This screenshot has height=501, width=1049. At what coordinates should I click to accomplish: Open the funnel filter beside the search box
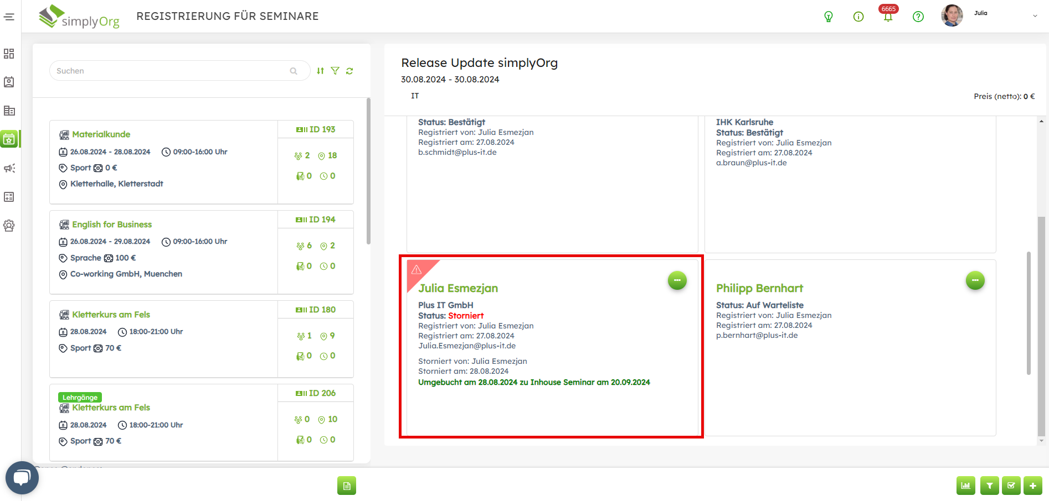point(335,71)
